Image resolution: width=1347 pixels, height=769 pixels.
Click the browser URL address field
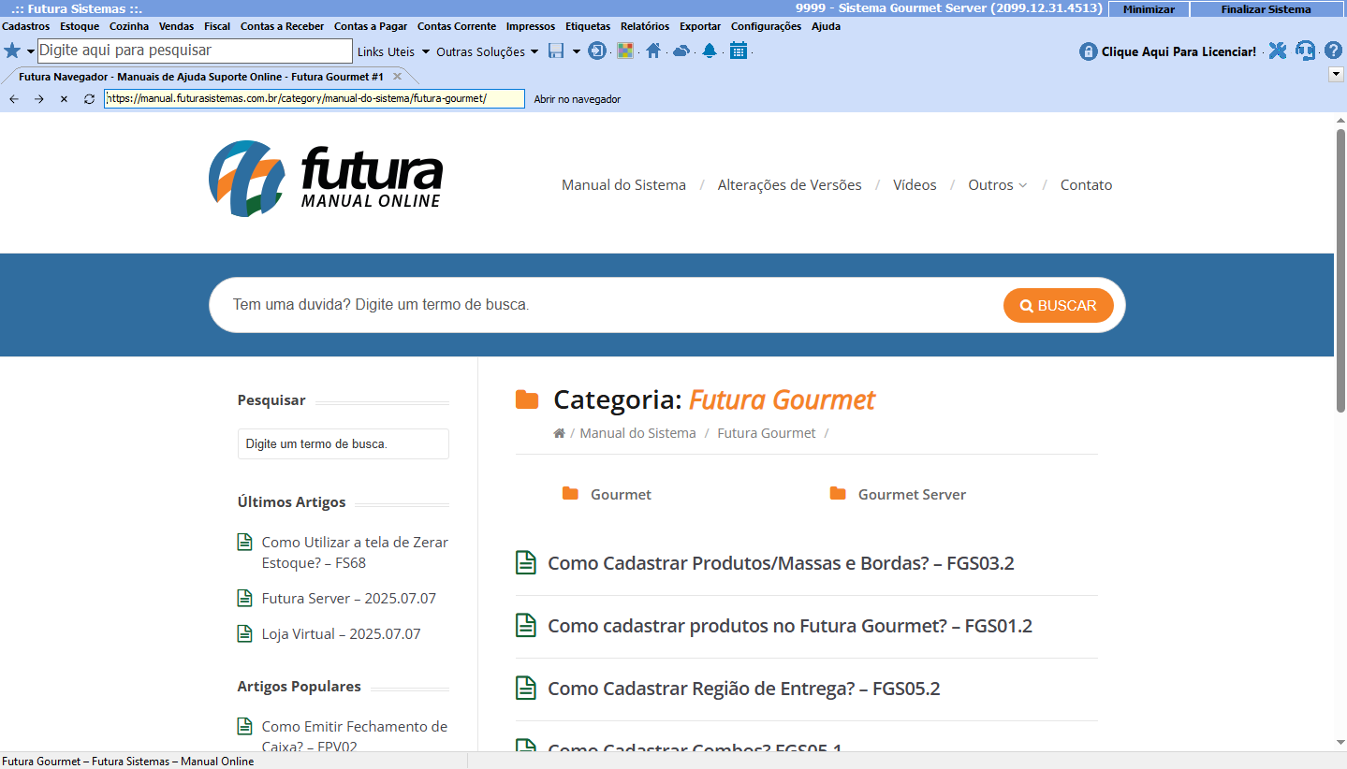click(315, 98)
